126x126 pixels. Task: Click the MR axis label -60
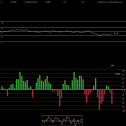pos(123,103)
